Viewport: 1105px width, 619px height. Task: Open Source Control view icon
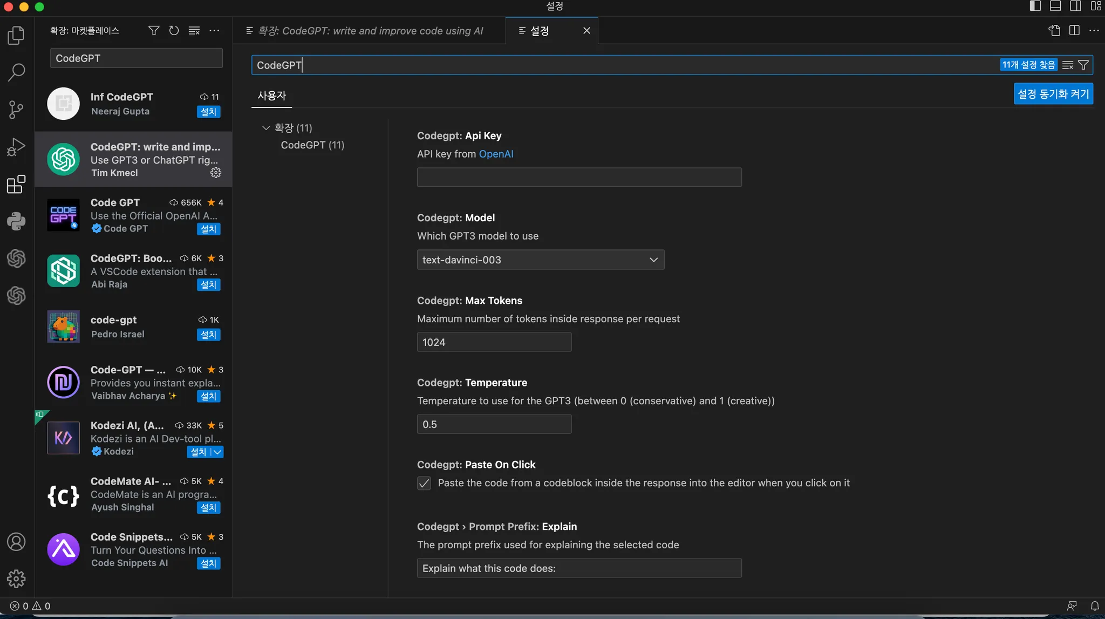coord(16,110)
